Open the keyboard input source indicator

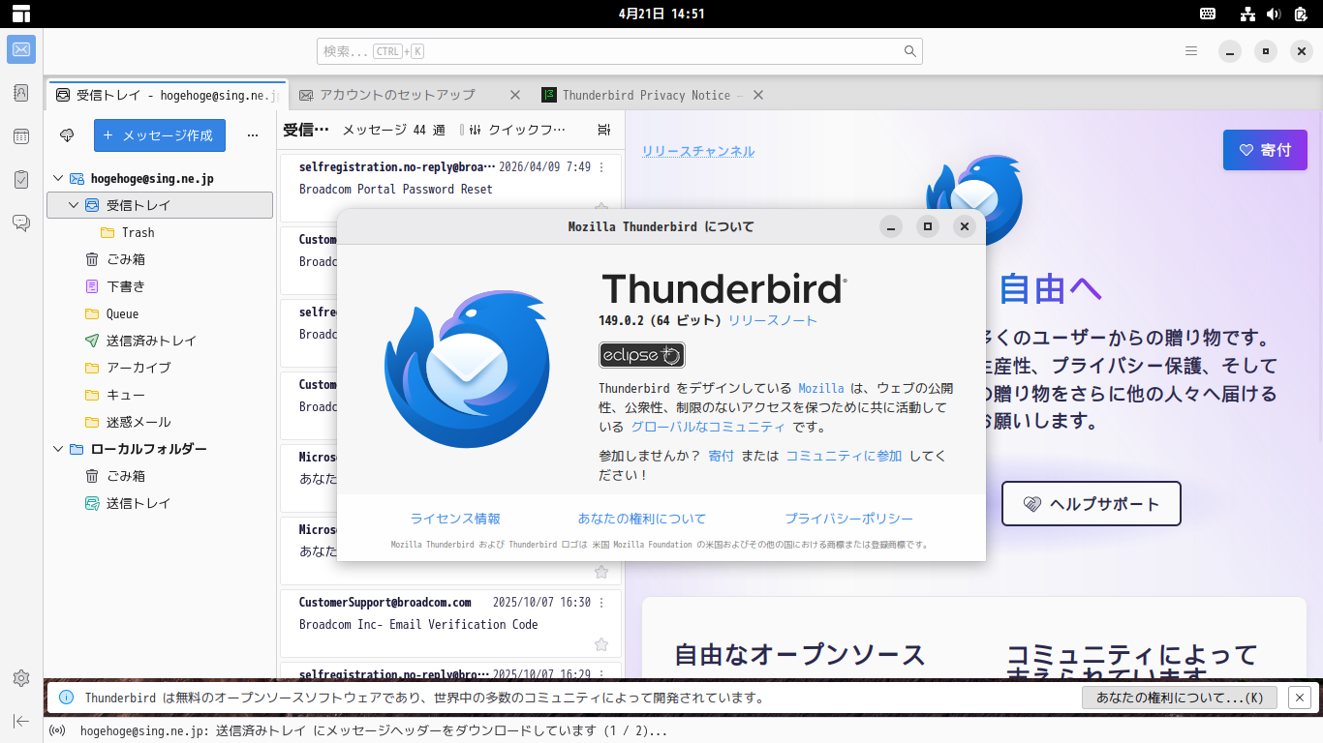click(x=1208, y=14)
